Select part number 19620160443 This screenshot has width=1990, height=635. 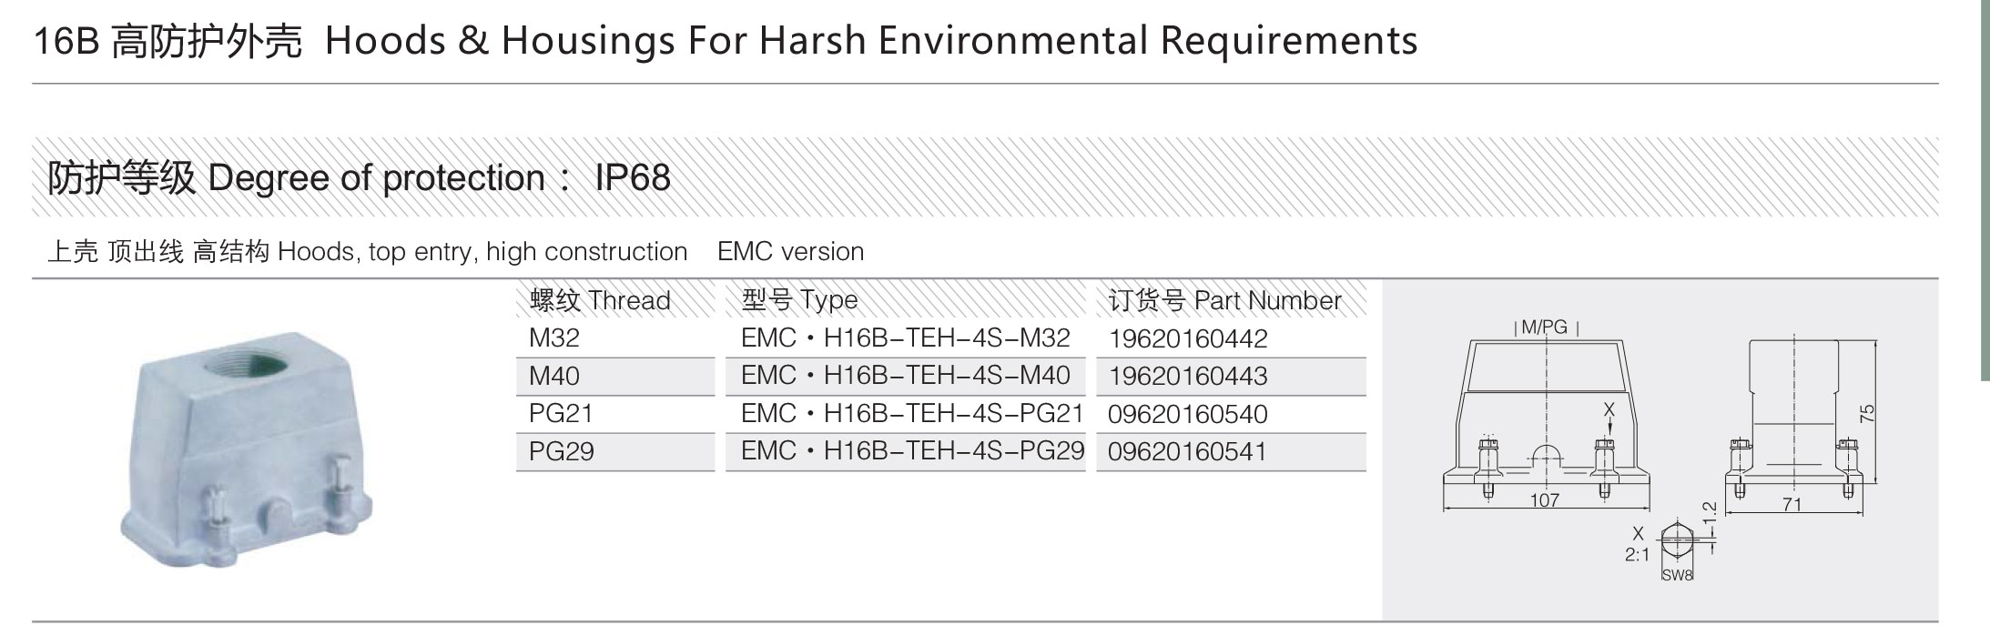click(x=1187, y=377)
